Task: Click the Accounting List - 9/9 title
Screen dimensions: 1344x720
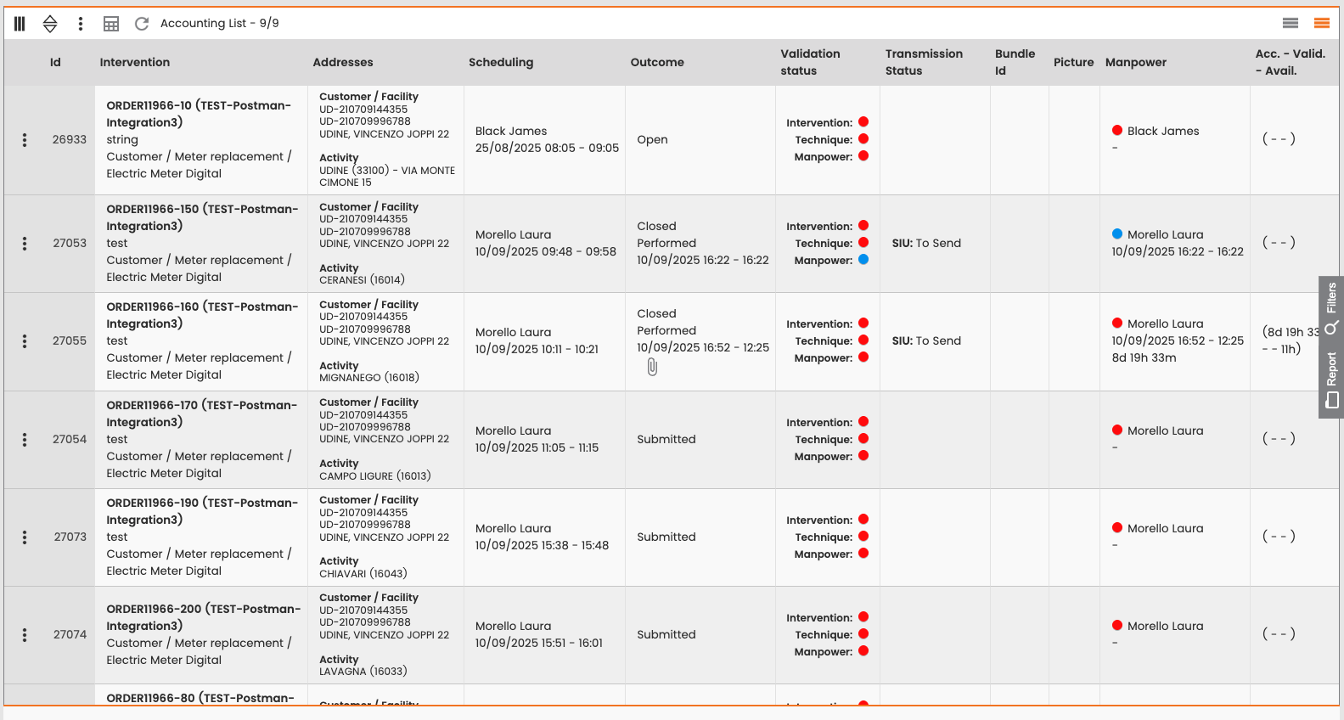Action: click(220, 24)
